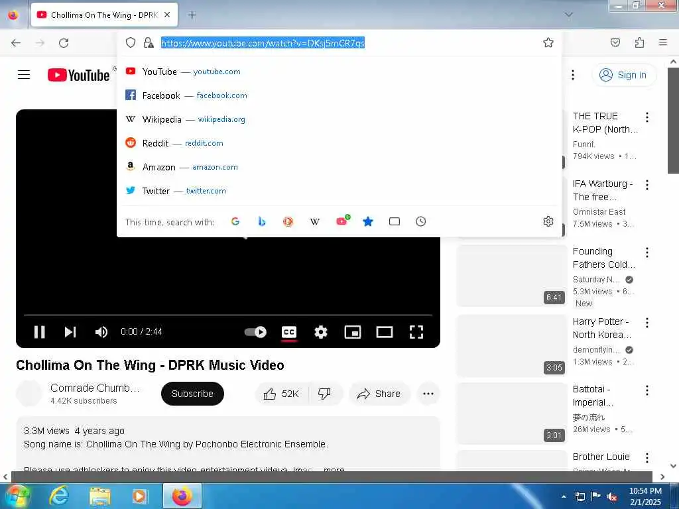Screen dimensions: 679x509
Task: Open options for Harry Potter North Korea video
Action: pos(647,323)
